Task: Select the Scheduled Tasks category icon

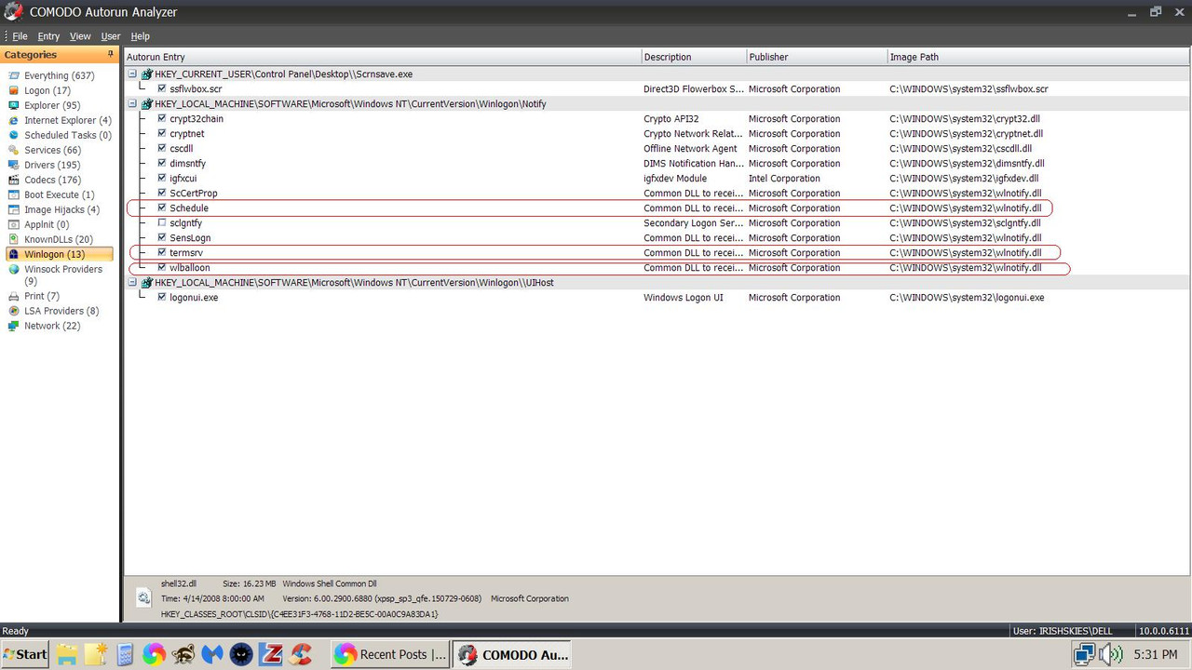Action: pos(14,135)
